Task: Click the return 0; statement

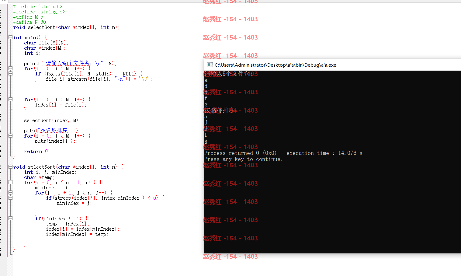Action: point(37,151)
